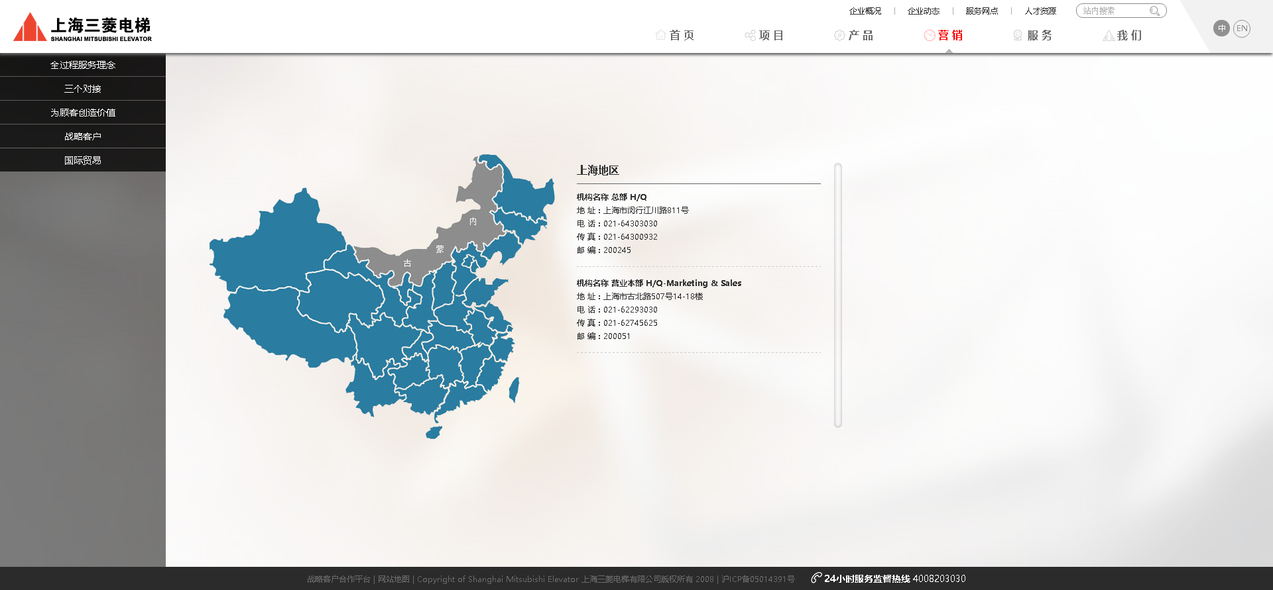The image size is (1273, 590).
Task: Switch language to Chinese with 中 button
Action: click(1221, 28)
